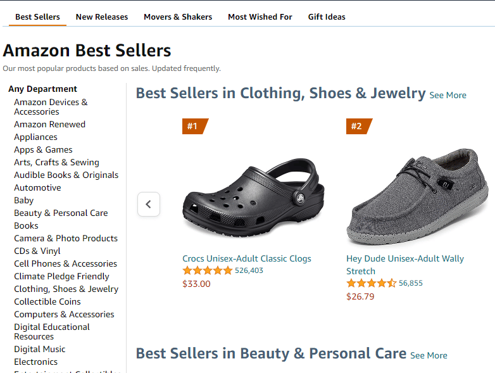This screenshot has width=495, height=373.
Task: Select Amazon Renewed department
Action: coord(50,125)
